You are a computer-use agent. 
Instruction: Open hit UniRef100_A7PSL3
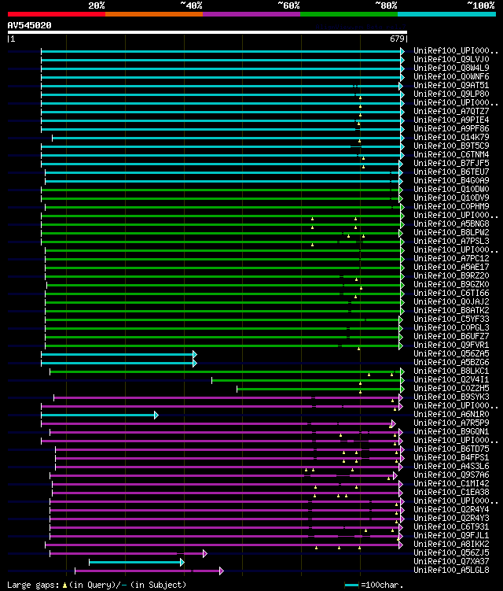pos(451,241)
